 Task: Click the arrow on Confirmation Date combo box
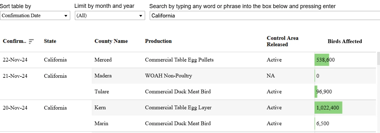click(x=66, y=16)
